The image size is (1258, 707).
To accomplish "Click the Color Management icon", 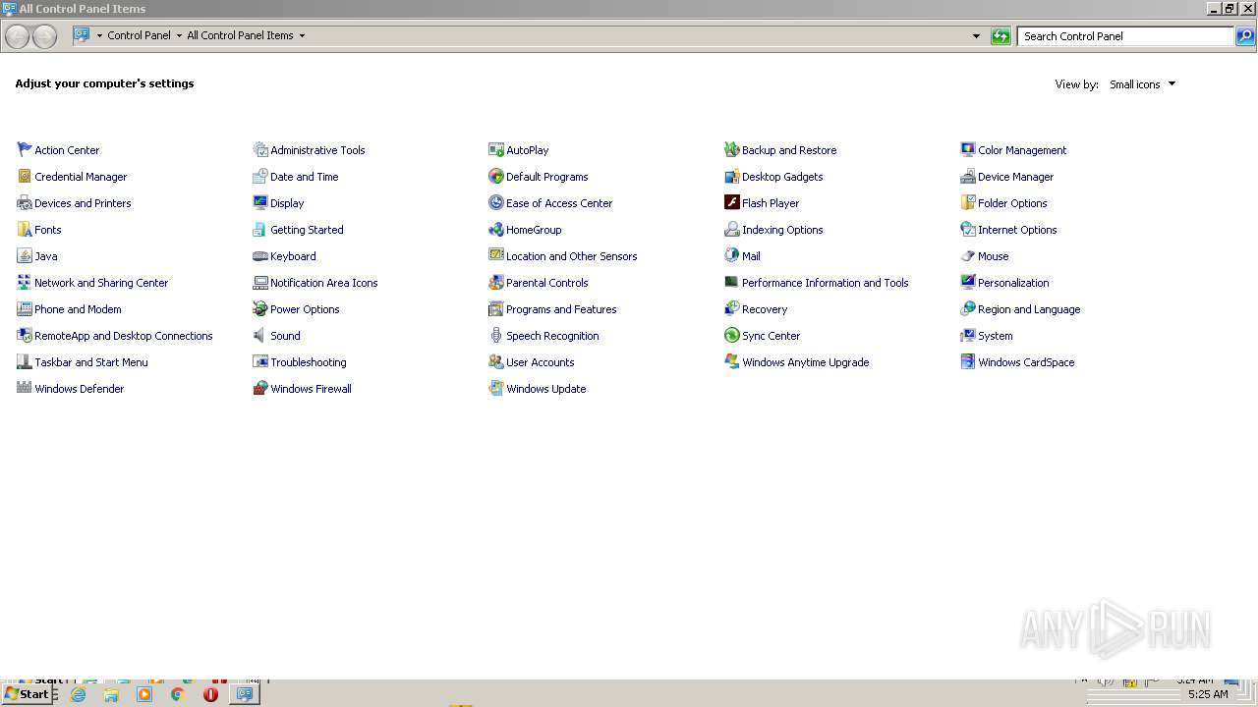I will click(x=968, y=150).
